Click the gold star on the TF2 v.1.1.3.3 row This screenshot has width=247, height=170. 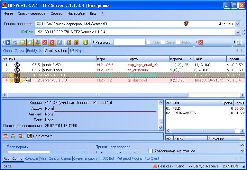pyautogui.click(x=11, y=80)
